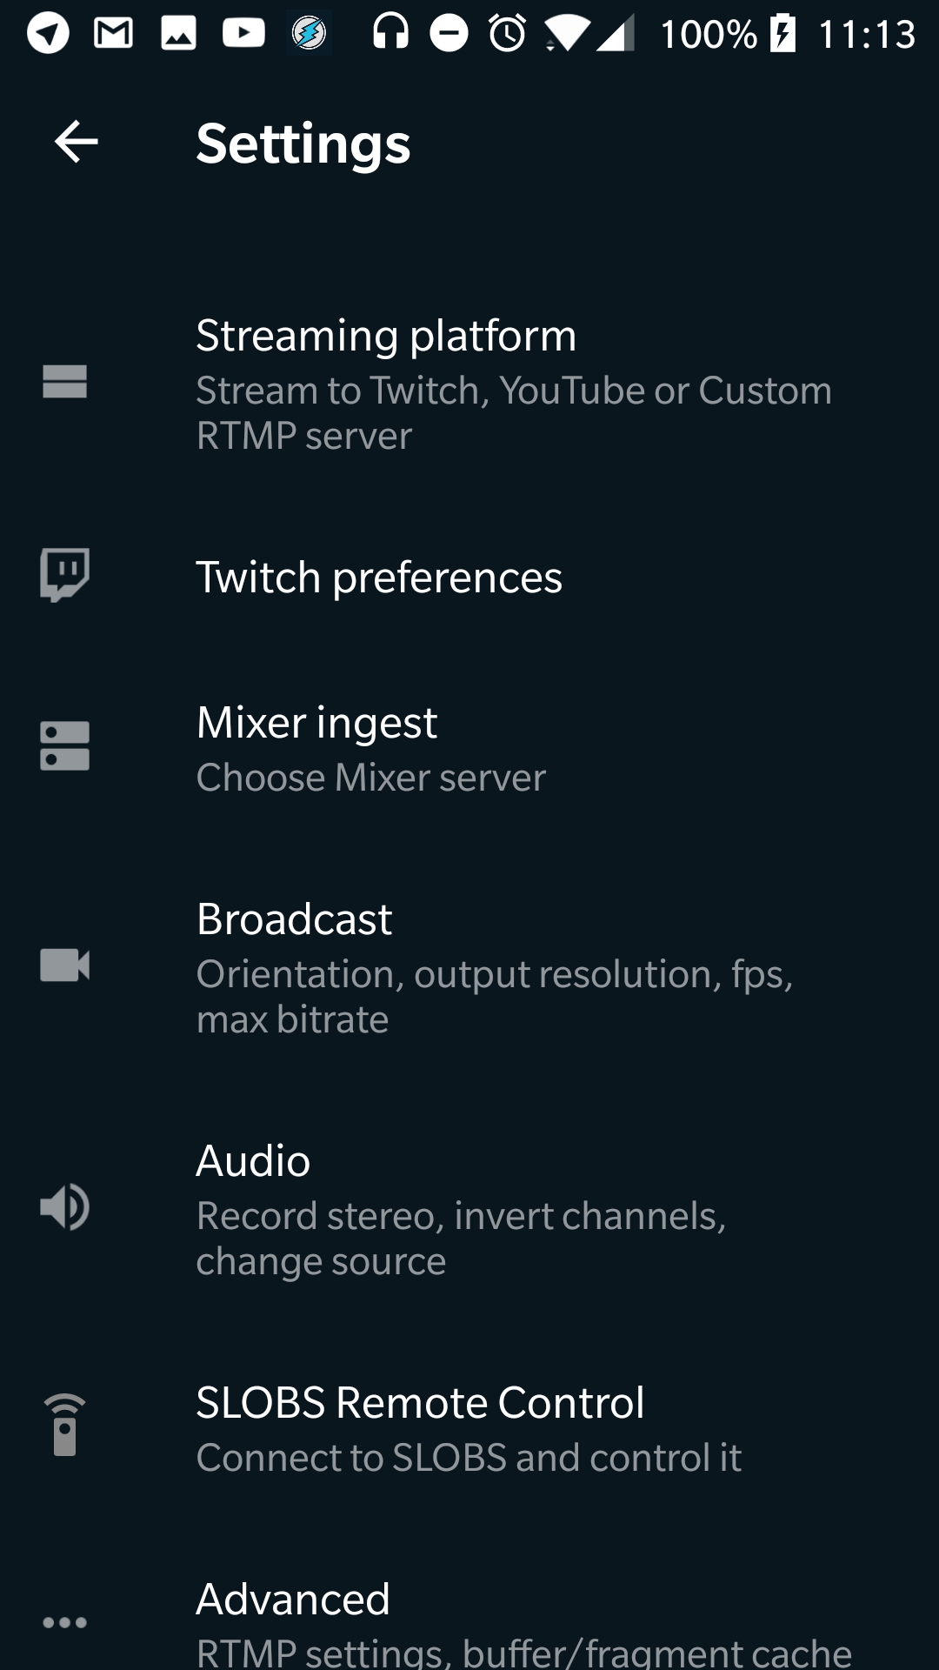Viewport: 939px width, 1670px height.
Task: Tap the Settings title text
Action: tap(303, 144)
